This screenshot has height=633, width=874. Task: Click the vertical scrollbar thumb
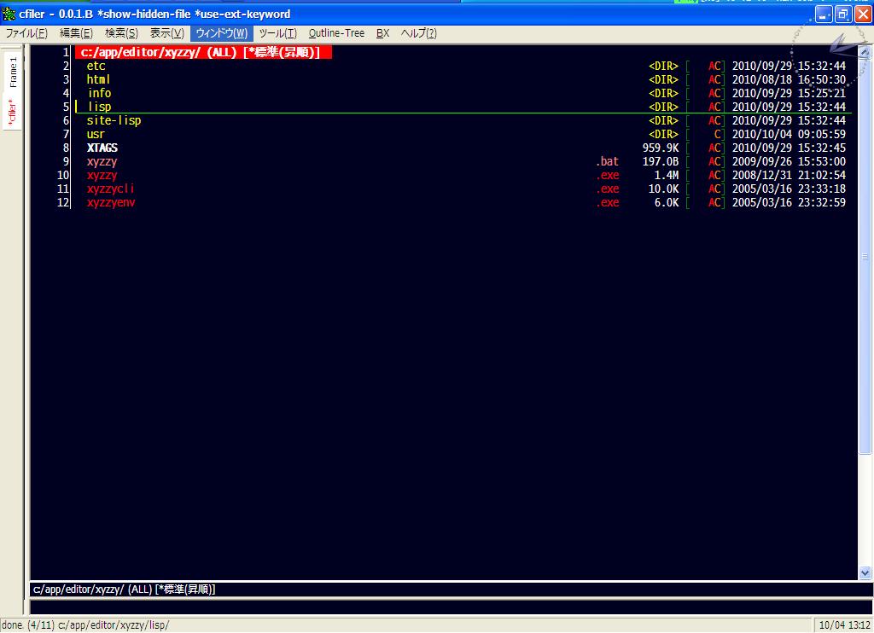point(865,256)
